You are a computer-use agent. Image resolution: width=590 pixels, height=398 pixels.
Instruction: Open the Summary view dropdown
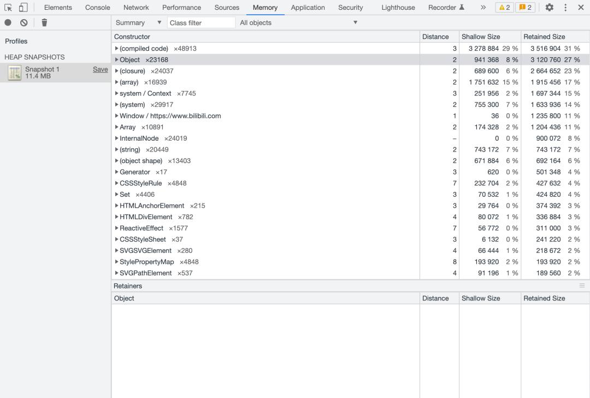pyautogui.click(x=139, y=22)
